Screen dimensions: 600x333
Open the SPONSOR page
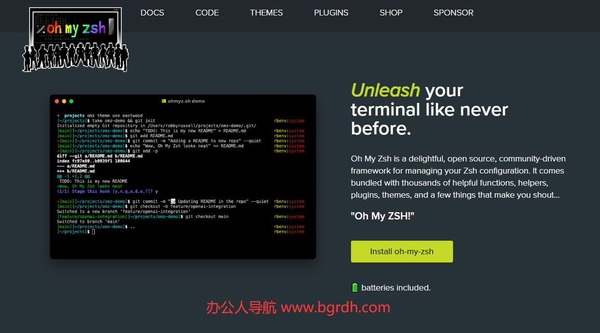(x=454, y=13)
